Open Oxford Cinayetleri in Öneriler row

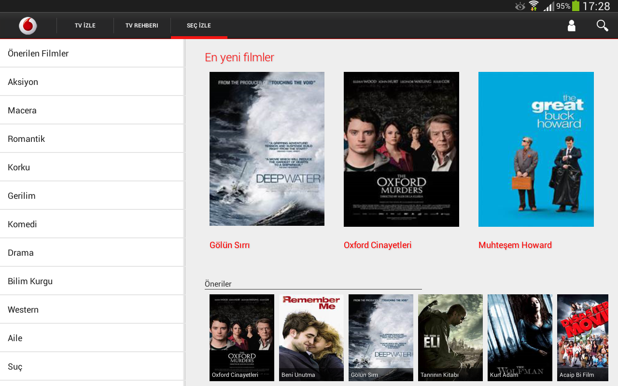(242, 338)
